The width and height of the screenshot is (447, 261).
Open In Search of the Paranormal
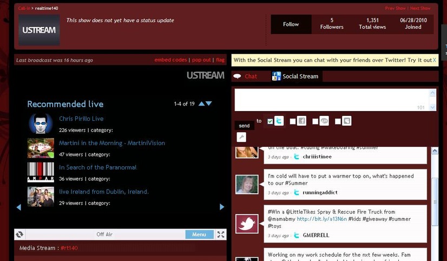(98, 167)
